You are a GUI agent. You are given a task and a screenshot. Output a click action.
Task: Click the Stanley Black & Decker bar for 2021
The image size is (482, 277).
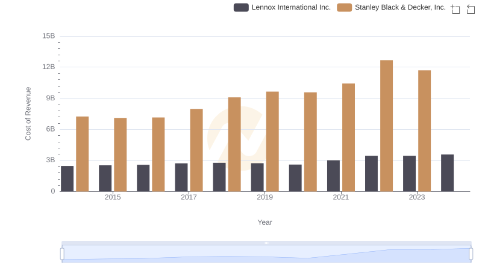[x=349, y=137]
